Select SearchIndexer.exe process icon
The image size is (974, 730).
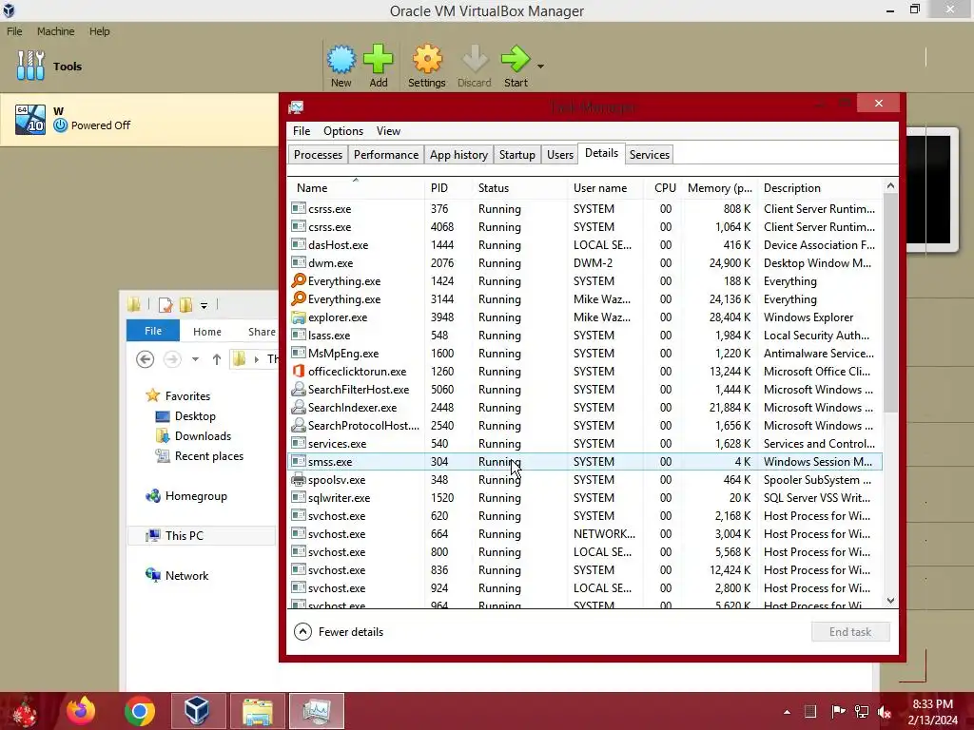[299, 407]
